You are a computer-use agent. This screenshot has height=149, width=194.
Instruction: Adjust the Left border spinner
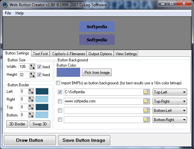coord(31,92)
